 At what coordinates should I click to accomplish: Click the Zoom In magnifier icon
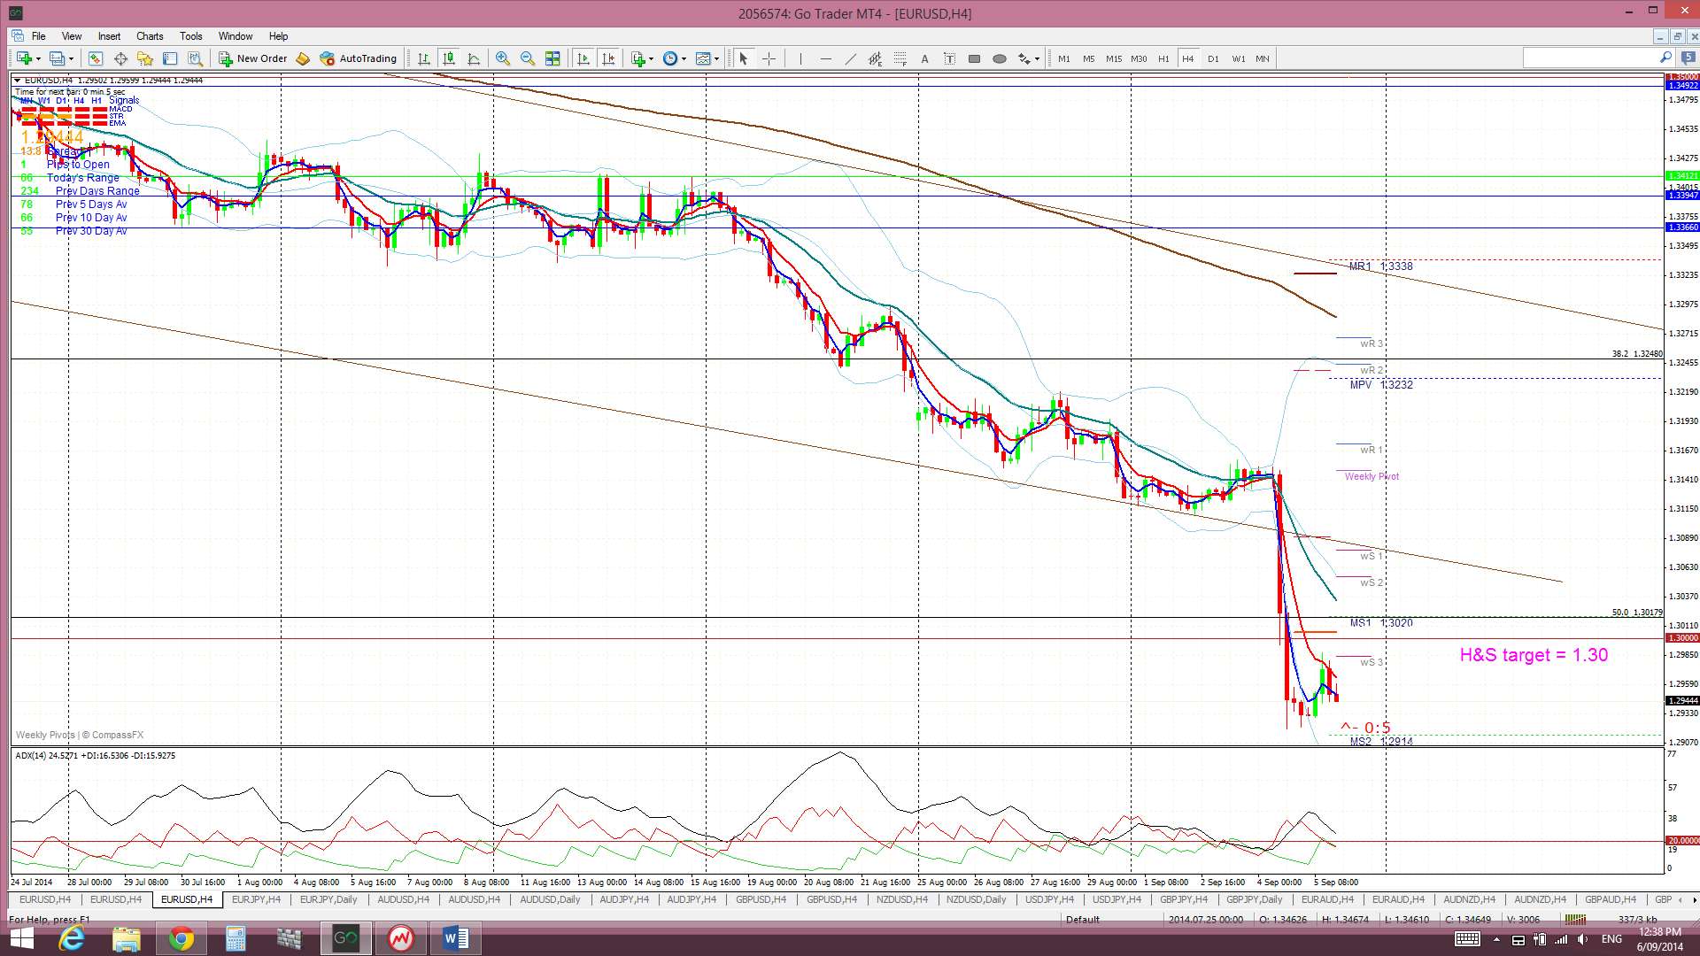coord(502,58)
